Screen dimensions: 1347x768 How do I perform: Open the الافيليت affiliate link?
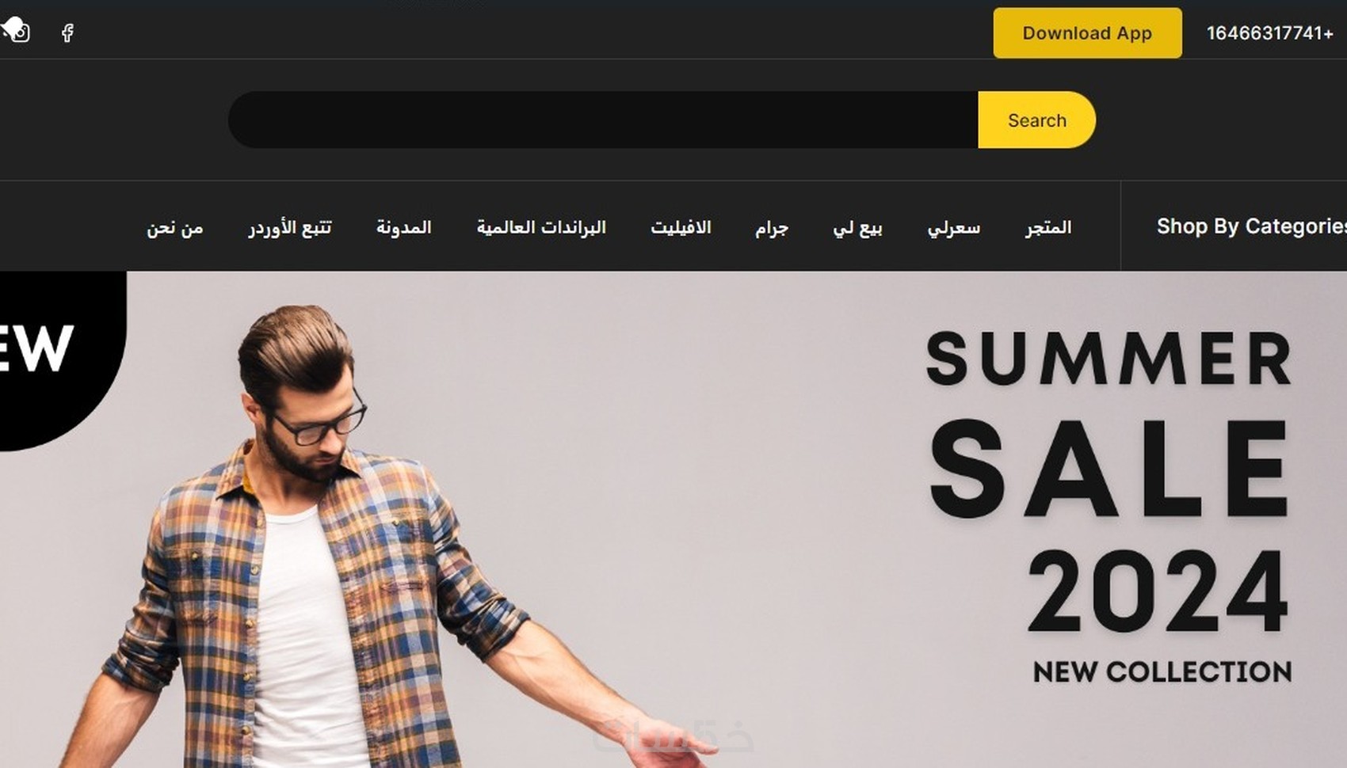click(x=681, y=228)
